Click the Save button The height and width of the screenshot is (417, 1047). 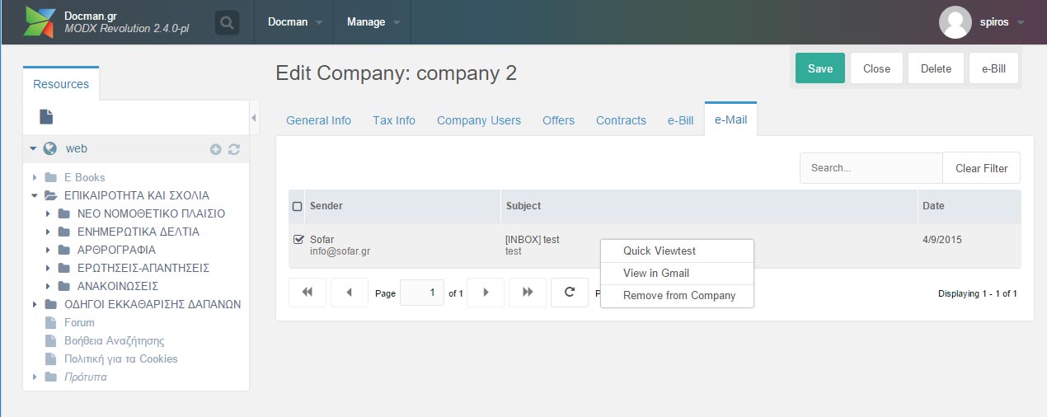820,68
